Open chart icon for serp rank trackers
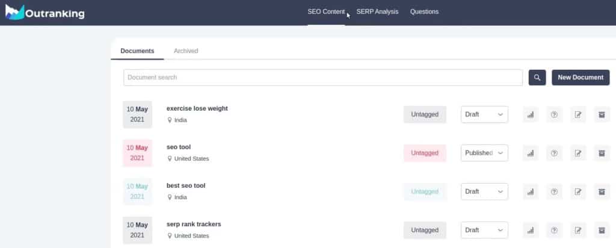This screenshot has height=248, width=616. point(530,230)
